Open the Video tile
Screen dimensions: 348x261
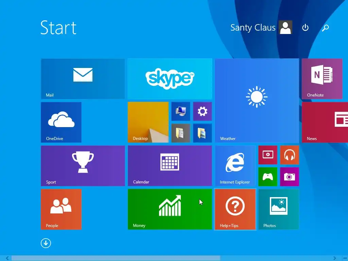point(268,155)
